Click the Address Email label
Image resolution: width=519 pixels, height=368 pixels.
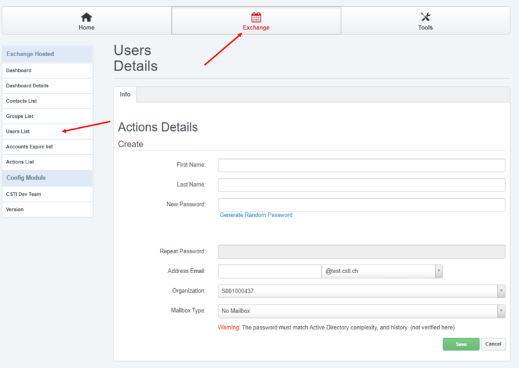click(187, 271)
